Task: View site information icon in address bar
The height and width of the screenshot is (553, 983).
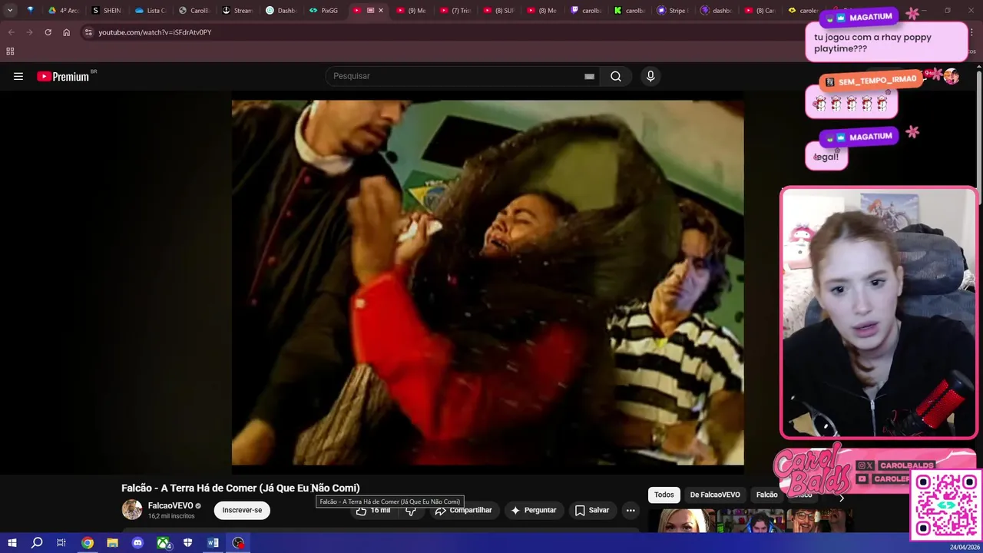Action: [x=88, y=32]
